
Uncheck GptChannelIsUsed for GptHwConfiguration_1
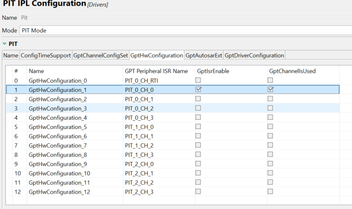point(270,89)
